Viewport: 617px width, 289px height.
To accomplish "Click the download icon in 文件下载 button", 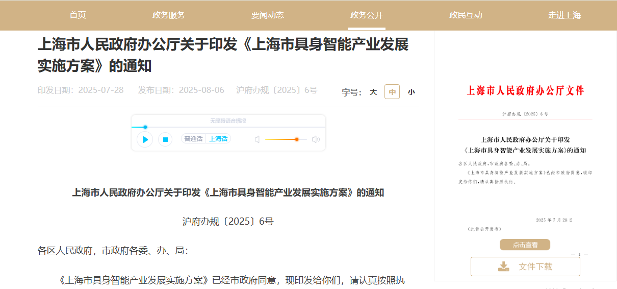I will click(x=504, y=267).
